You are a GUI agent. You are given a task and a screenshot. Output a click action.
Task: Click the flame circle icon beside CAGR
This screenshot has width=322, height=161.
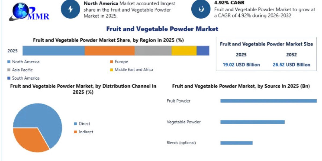(x=201, y=9)
